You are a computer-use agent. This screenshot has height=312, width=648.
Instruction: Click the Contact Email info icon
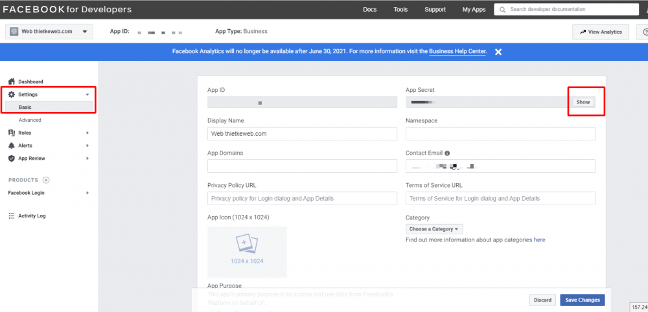[x=447, y=153]
